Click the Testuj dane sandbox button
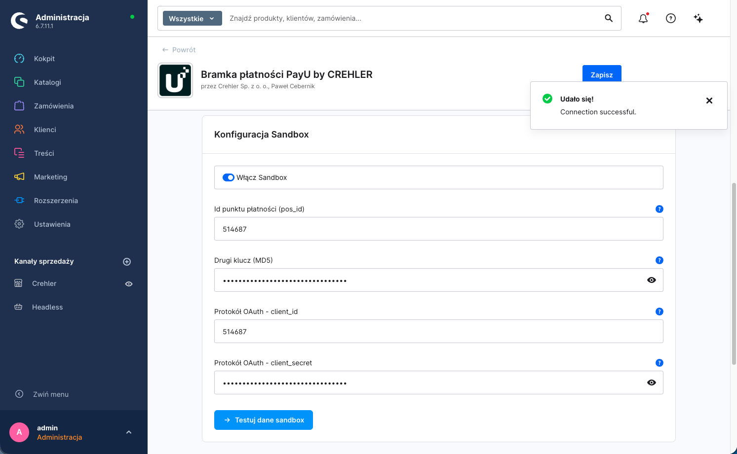 pyautogui.click(x=264, y=420)
